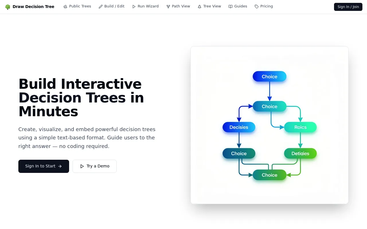This screenshot has height=229, width=367.
Task: Click Sign In to Start button
Action: coord(44,166)
